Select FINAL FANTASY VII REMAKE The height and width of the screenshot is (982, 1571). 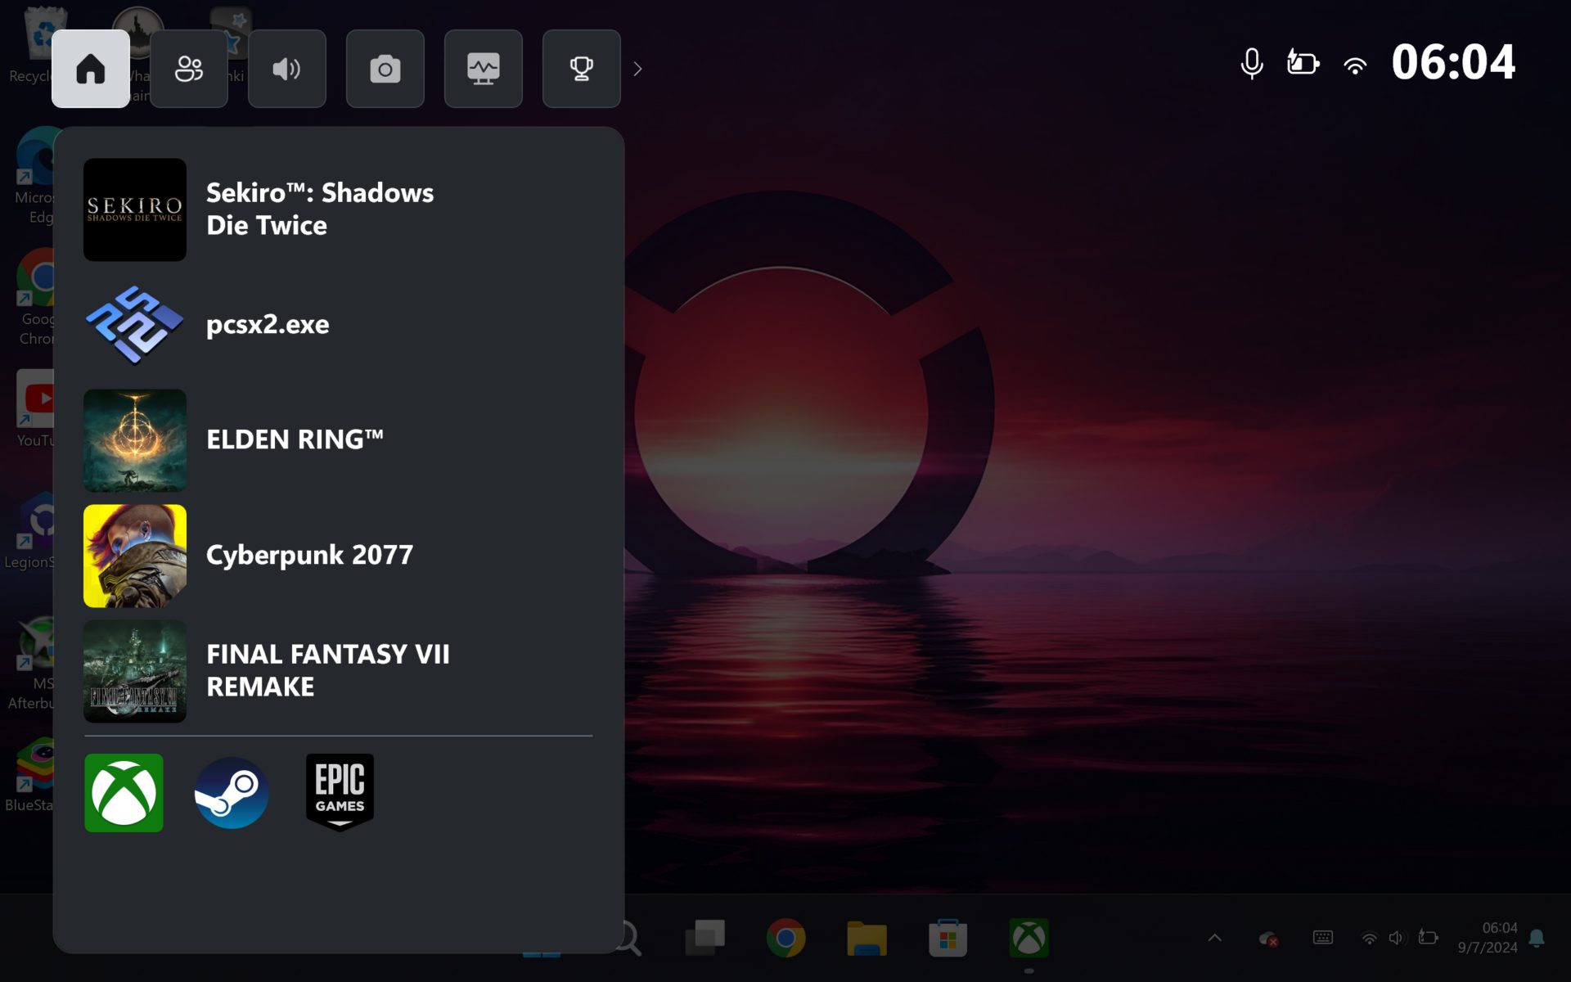[327, 670]
